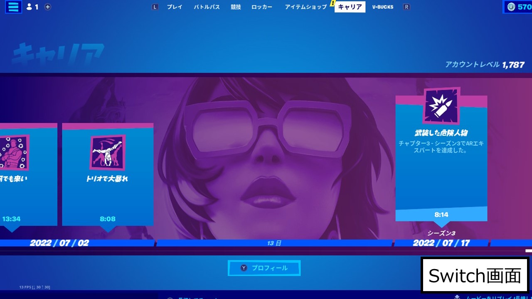Viewport: 532px width, 299px height.
Task: Switch to the プレイ tab
Action: click(174, 7)
